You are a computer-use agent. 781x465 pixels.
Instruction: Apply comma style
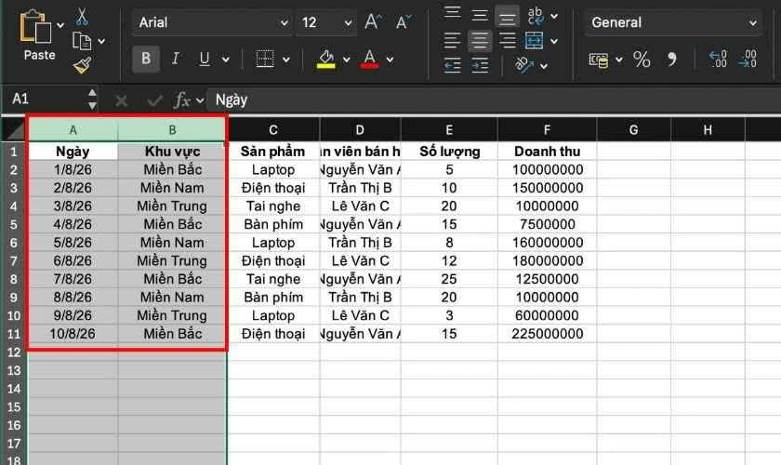(672, 60)
